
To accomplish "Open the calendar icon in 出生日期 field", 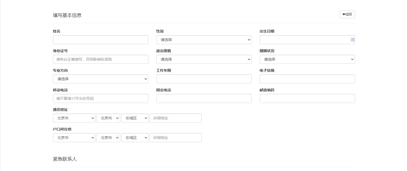I will point(352,40).
